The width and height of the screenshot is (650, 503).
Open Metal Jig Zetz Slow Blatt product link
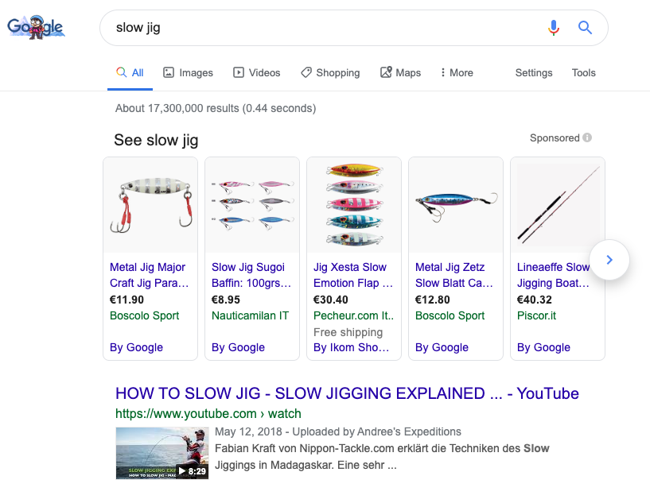coord(454,275)
